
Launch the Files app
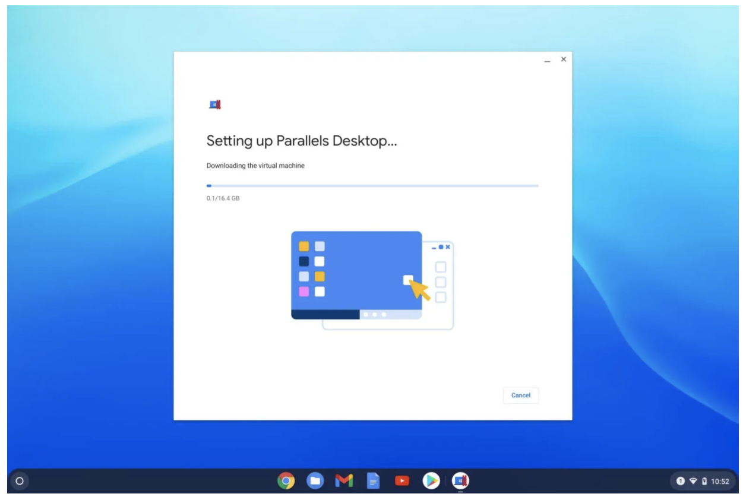pos(316,481)
